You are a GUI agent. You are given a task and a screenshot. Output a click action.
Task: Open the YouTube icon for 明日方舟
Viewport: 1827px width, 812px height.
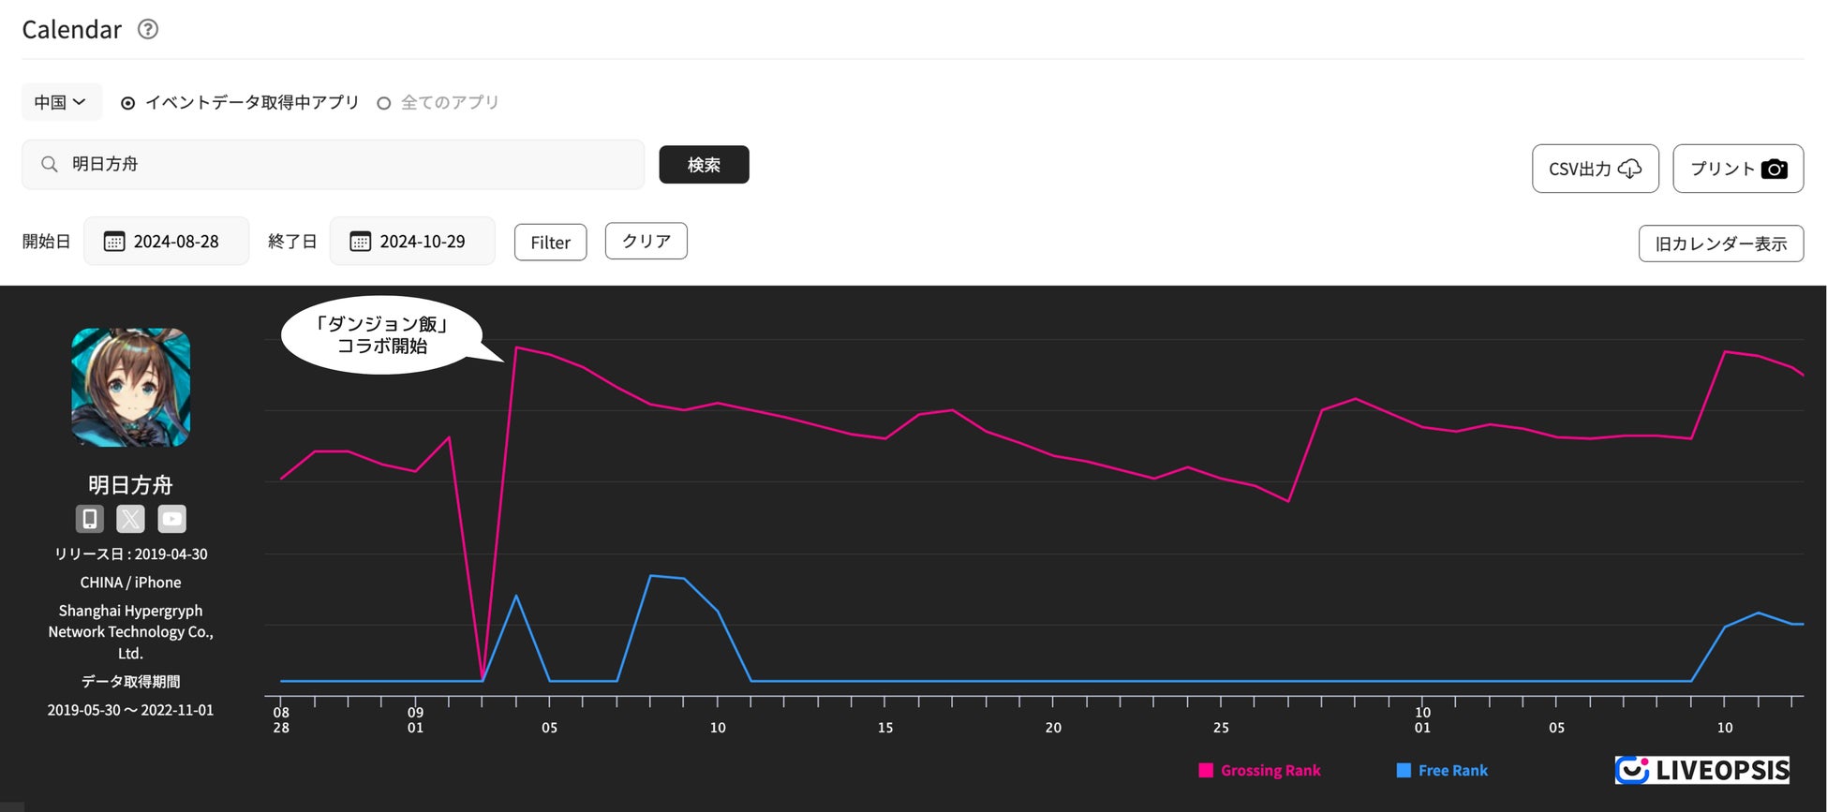click(171, 519)
